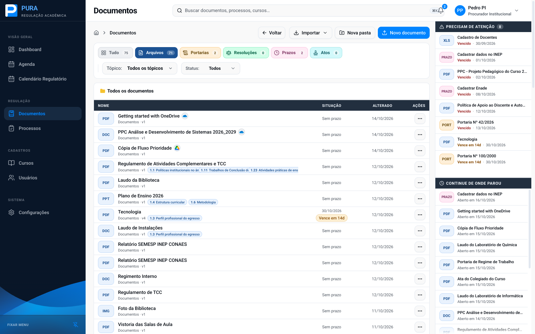Select the Portarias filter tab
The width and height of the screenshot is (535, 334).
[x=200, y=53]
